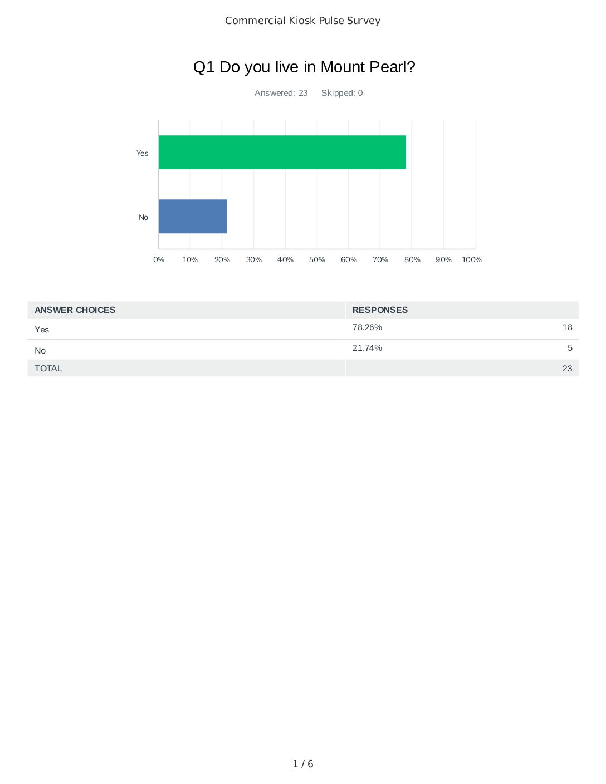Viewport: 606px width, 784px height.
Task: Click the ANSWER CHOICES column header
Action: tap(75, 310)
